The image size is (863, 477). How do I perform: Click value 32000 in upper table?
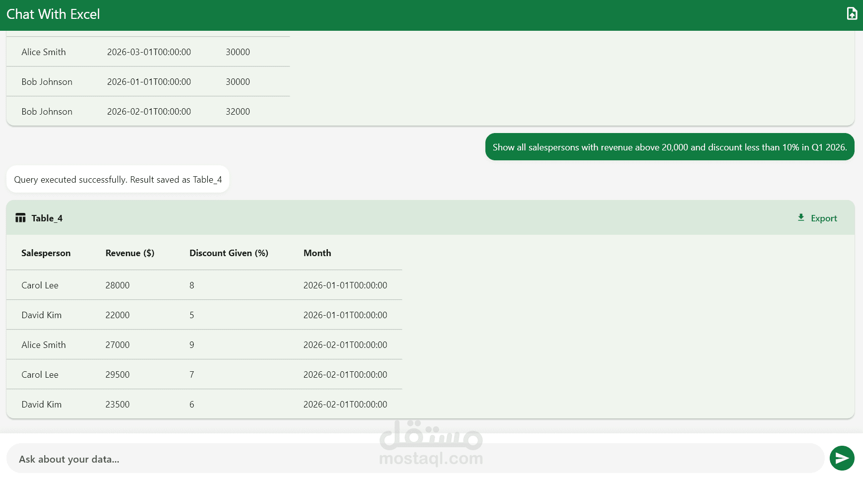coord(237,112)
